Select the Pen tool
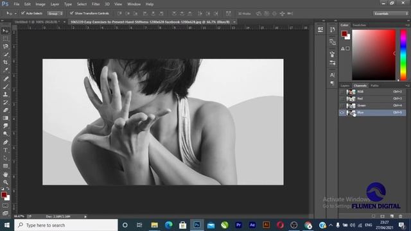The width and height of the screenshot is (411, 231). (5, 142)
